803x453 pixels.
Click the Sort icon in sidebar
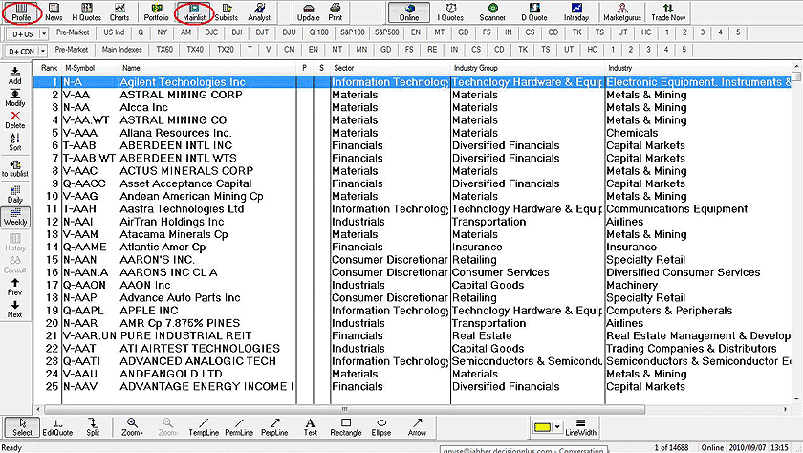tap(15, 142)
